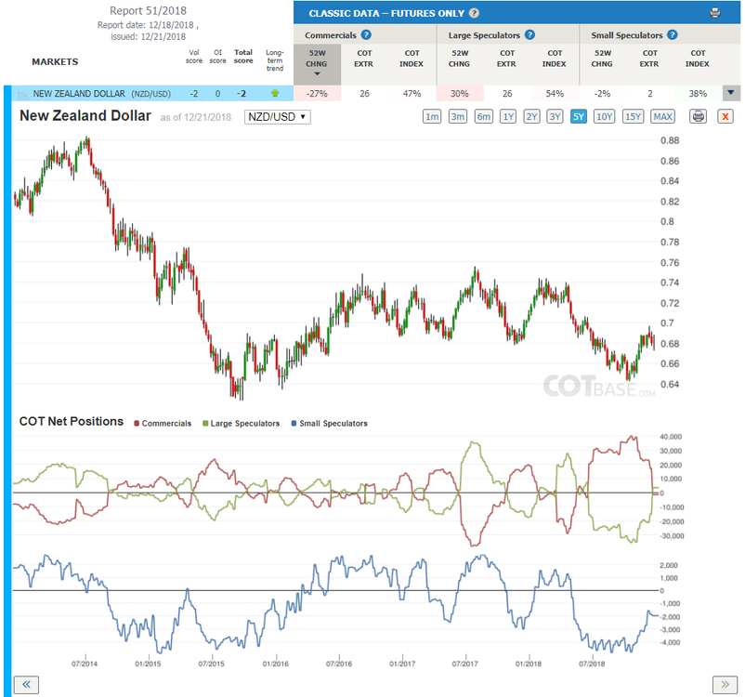This screenshot has width=745, height=697.
Task: Toggle the Small Speculators legend series
Action: point(329,423)
